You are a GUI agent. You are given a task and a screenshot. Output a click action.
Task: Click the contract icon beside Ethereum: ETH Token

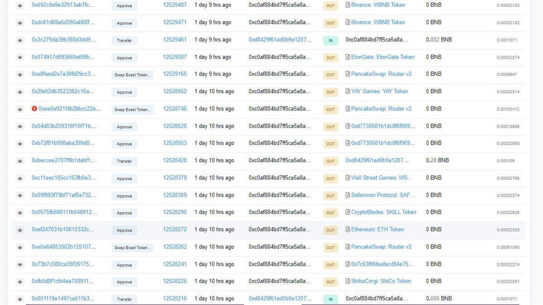(x=348, y=230)
